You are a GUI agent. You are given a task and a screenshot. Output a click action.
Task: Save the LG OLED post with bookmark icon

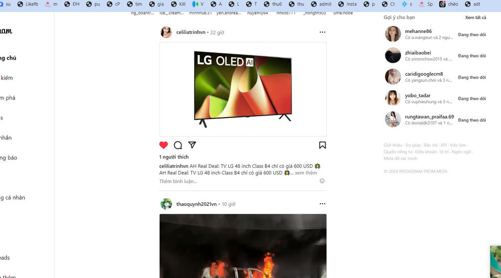(323, 145)
